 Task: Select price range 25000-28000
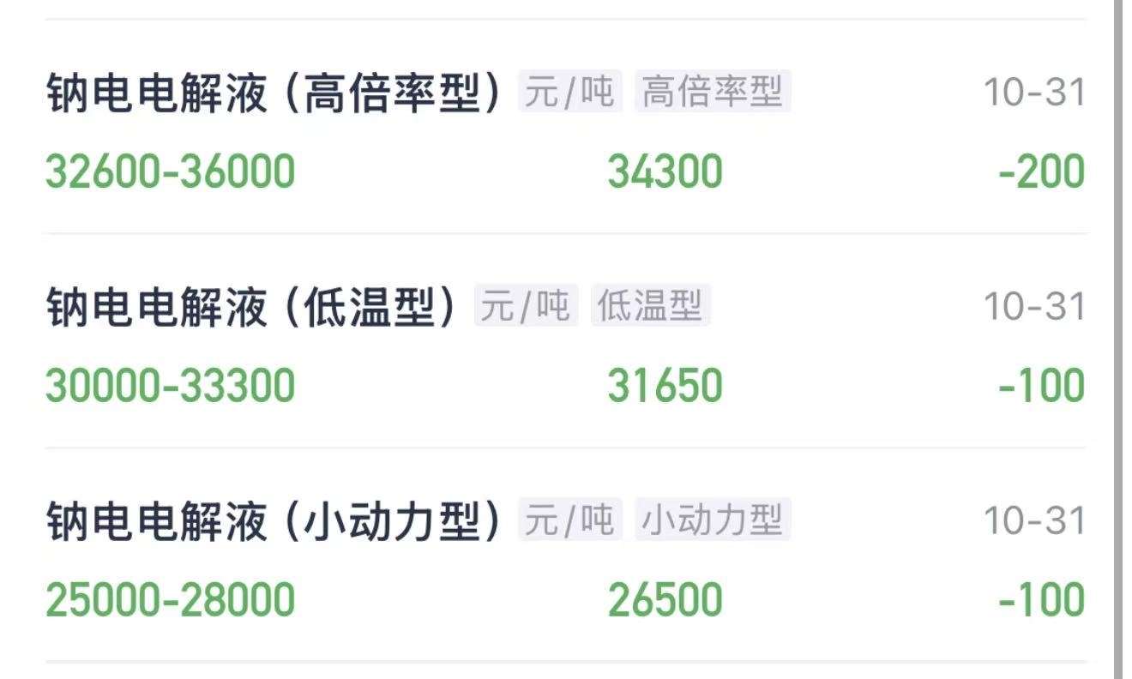pyautogui.click(x=170, y=600)
